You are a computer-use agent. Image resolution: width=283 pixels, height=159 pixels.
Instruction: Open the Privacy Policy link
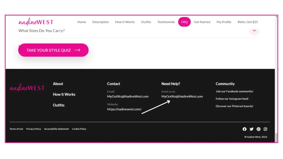point(33,129)
